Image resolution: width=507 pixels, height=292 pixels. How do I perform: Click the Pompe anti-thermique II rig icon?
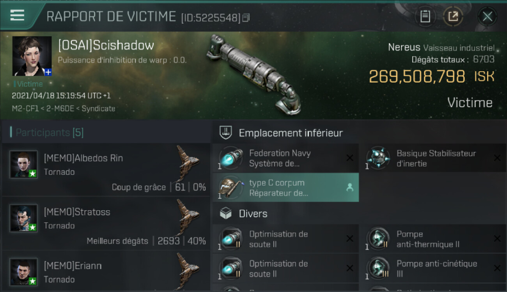click(x=378, y=239)
